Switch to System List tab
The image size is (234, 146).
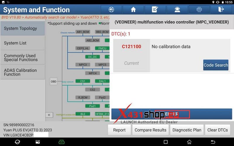point(23,43)
